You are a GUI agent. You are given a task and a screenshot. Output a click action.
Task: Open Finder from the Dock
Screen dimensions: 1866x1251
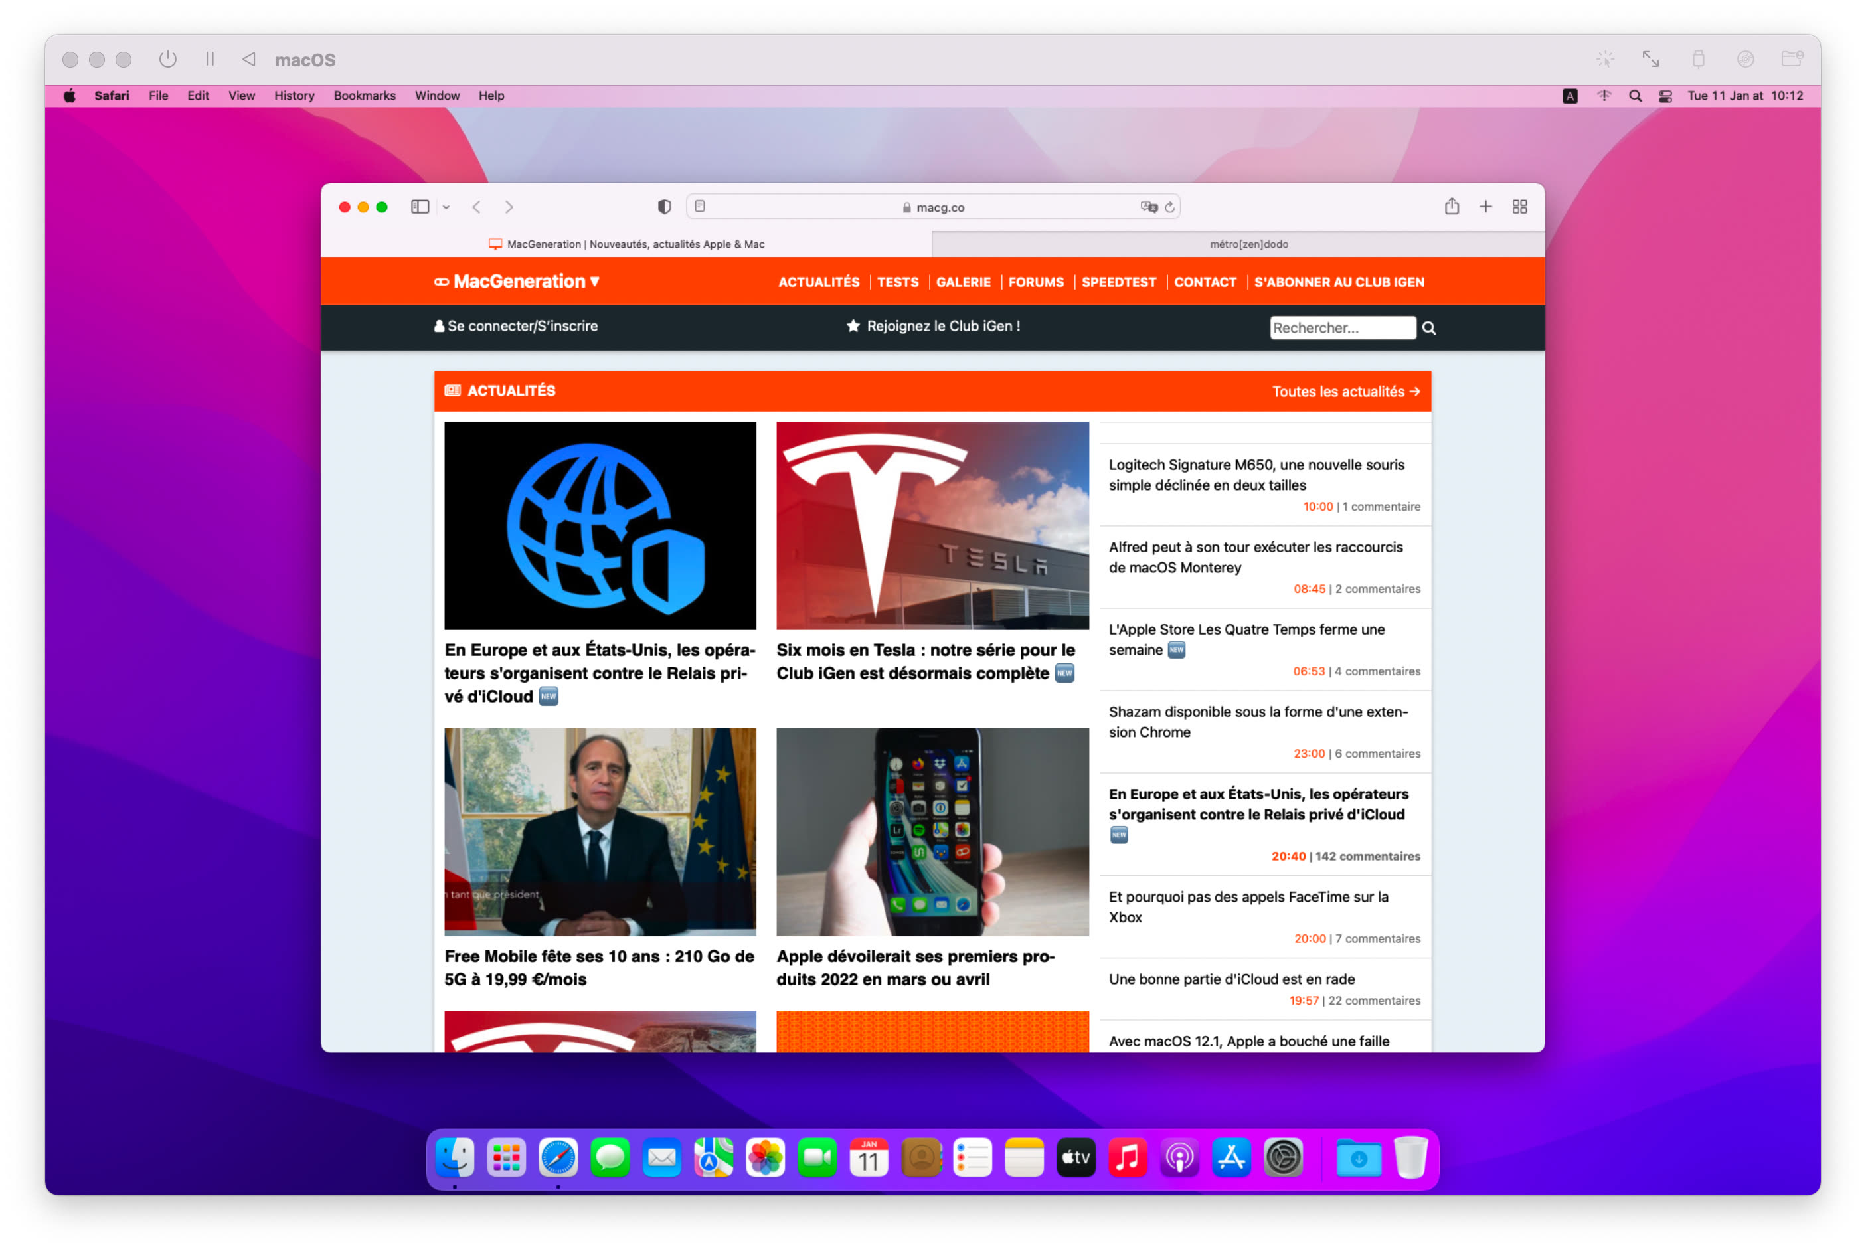coord(455,1157)
